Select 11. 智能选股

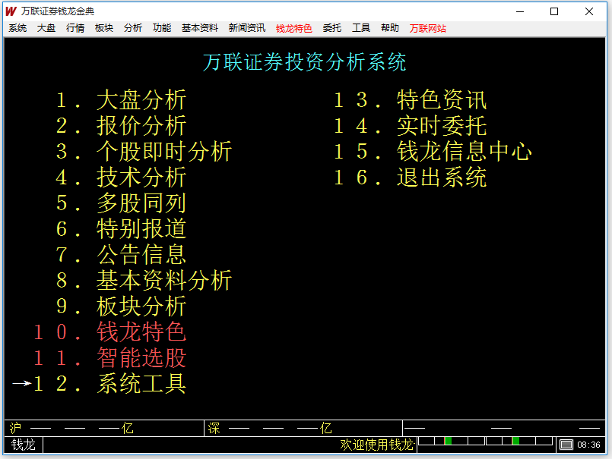click(109, 357)
